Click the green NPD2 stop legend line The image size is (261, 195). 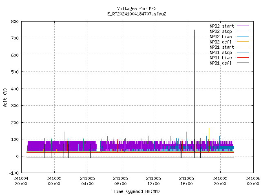click(243, 31)
